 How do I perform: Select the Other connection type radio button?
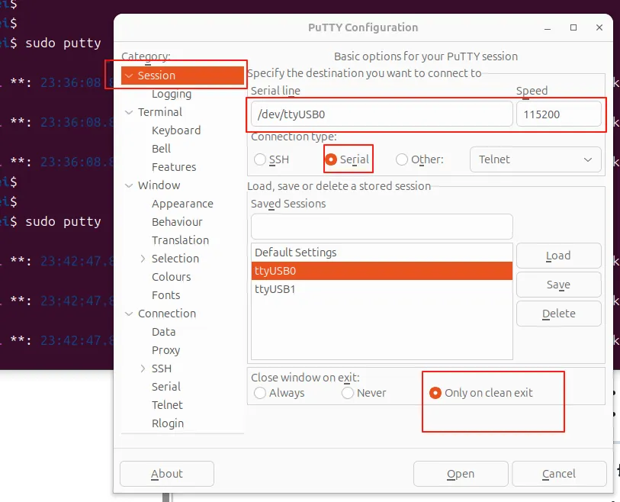click(402, 159)
